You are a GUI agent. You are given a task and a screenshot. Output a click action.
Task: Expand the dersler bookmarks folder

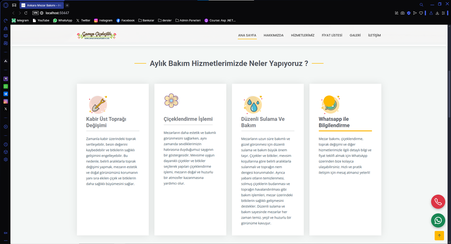[x=165, y=20]
